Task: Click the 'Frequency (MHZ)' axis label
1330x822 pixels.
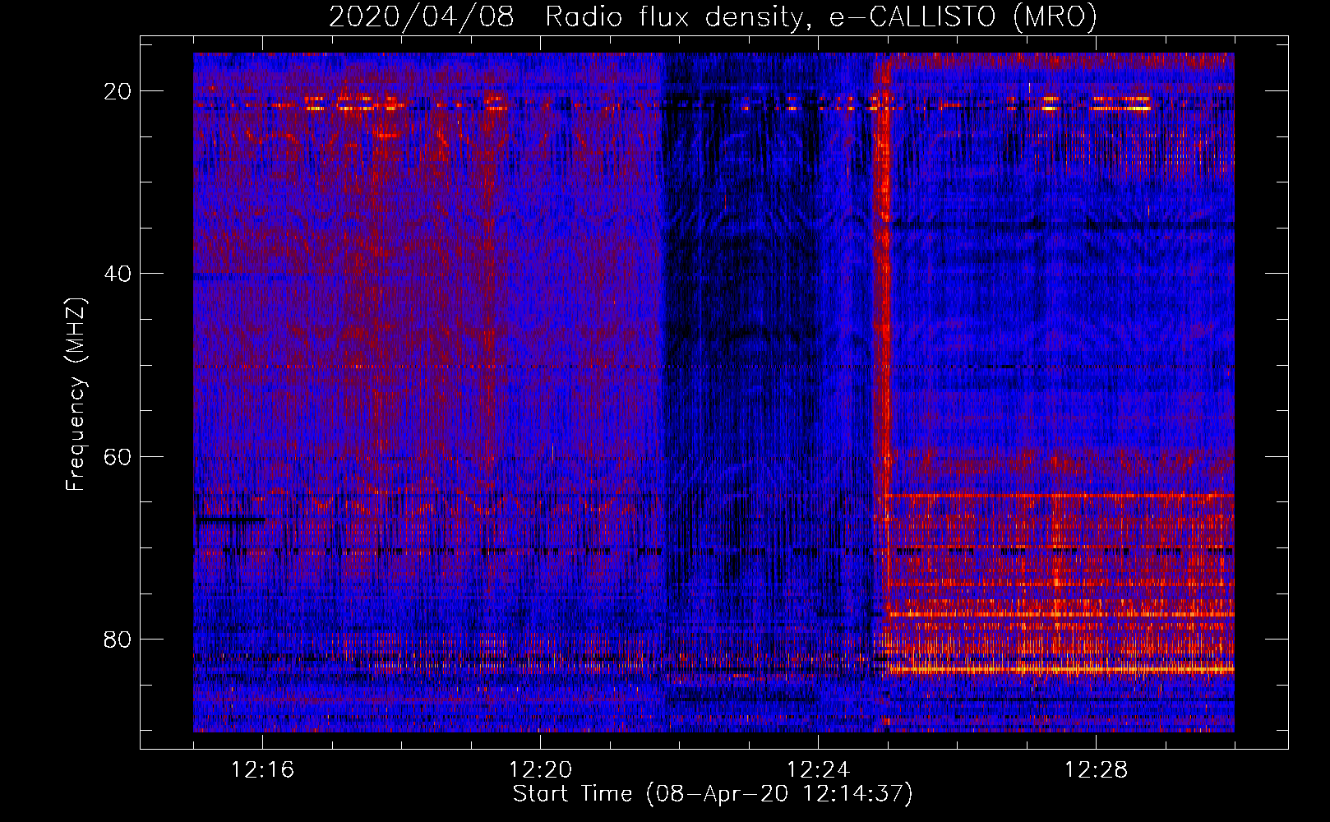Action: point(76,395)
